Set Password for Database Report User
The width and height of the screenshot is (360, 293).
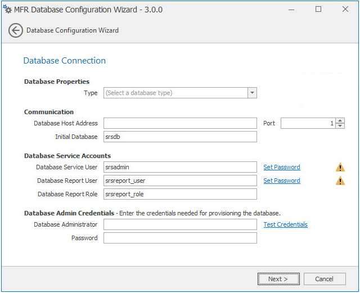[x=282, y=181]
